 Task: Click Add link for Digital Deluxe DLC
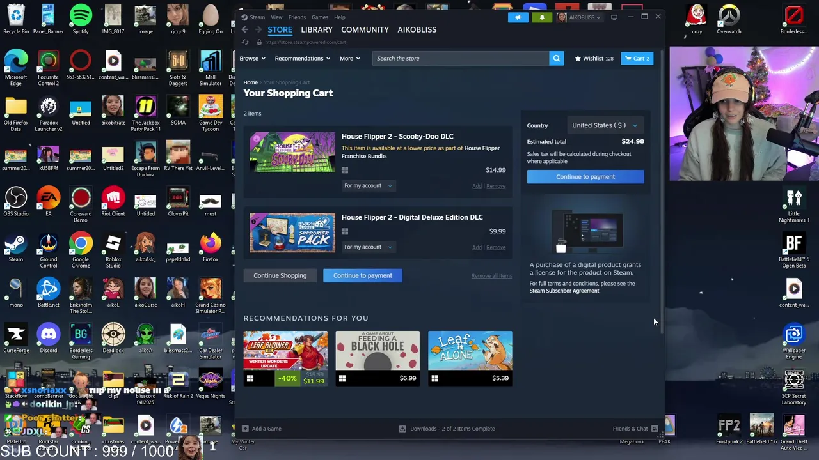click(x=477, y=247)
